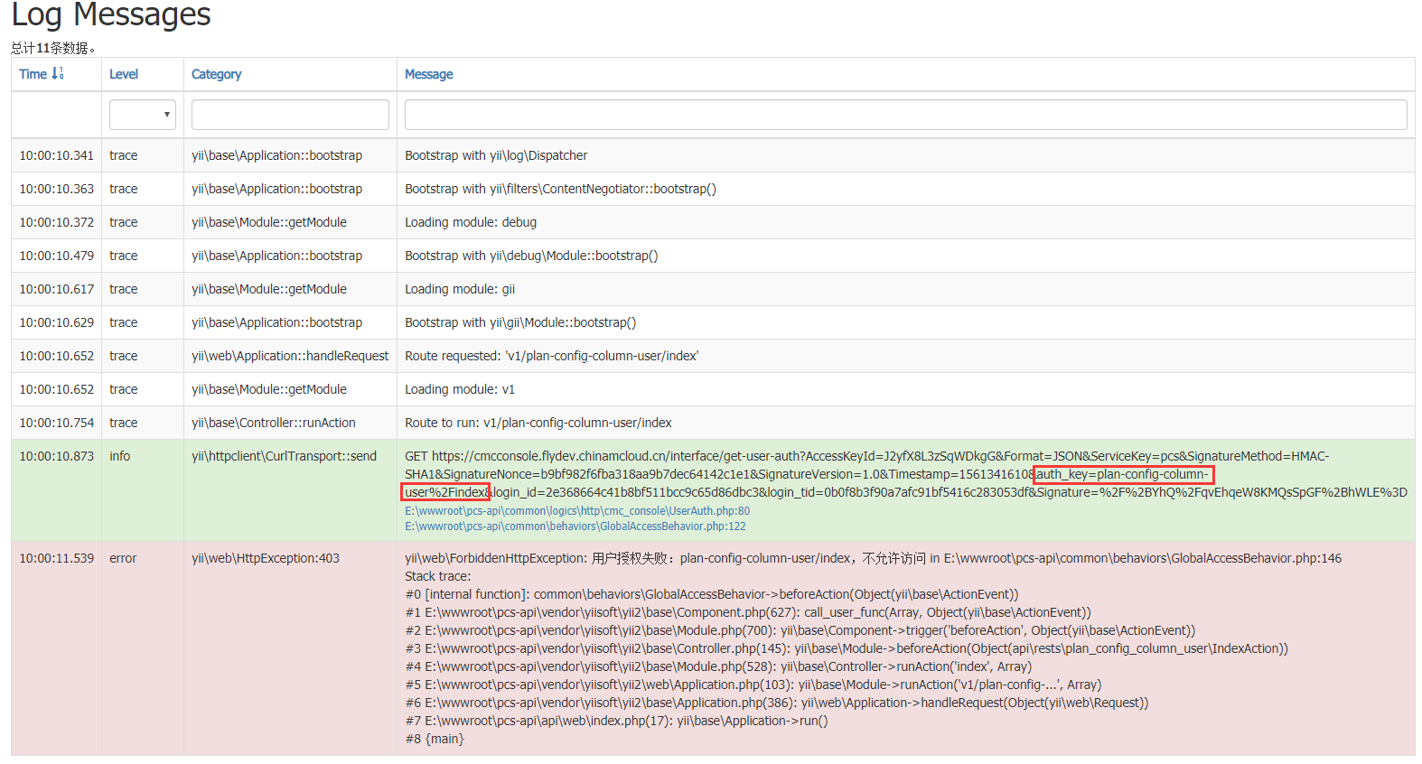Select the 'Bootstrap with yii\log\Dispatcher' message row
The image size is (1422, 764).
496,156
